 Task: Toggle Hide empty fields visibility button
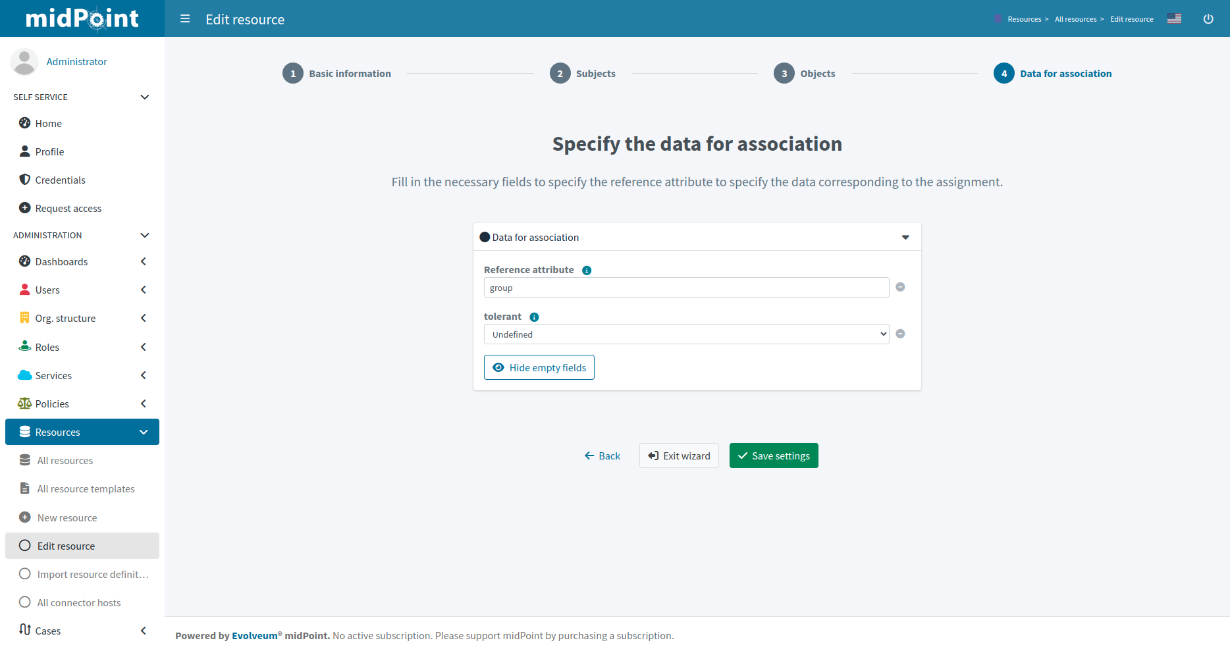(x=539, y=367)
